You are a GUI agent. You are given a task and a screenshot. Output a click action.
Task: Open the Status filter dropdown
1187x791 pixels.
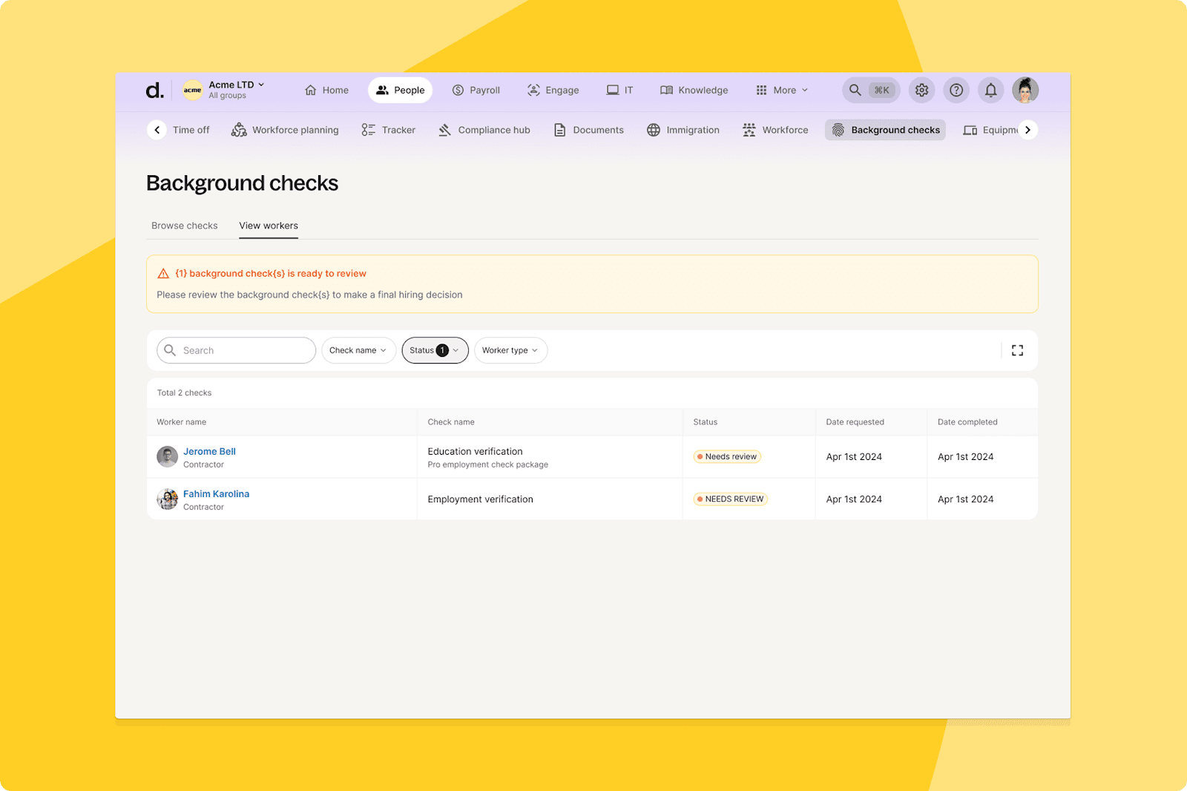(435, 350)
